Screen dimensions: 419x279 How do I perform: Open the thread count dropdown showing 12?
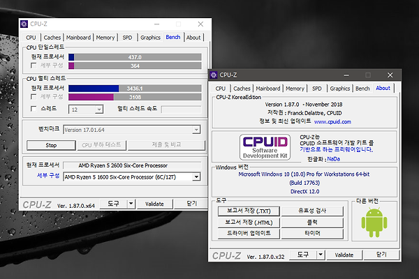[x=98, y=110]
